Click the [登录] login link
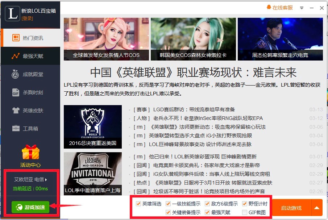328x220 pixels. pos(27,18)
